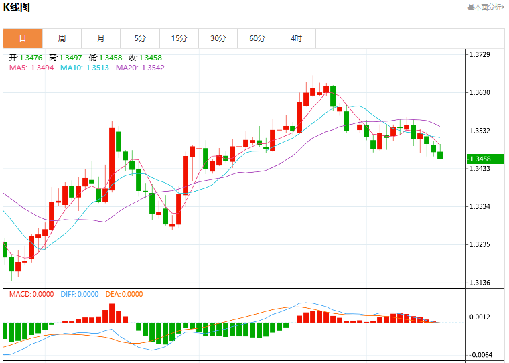Open the 30分 interval tab

218,38
